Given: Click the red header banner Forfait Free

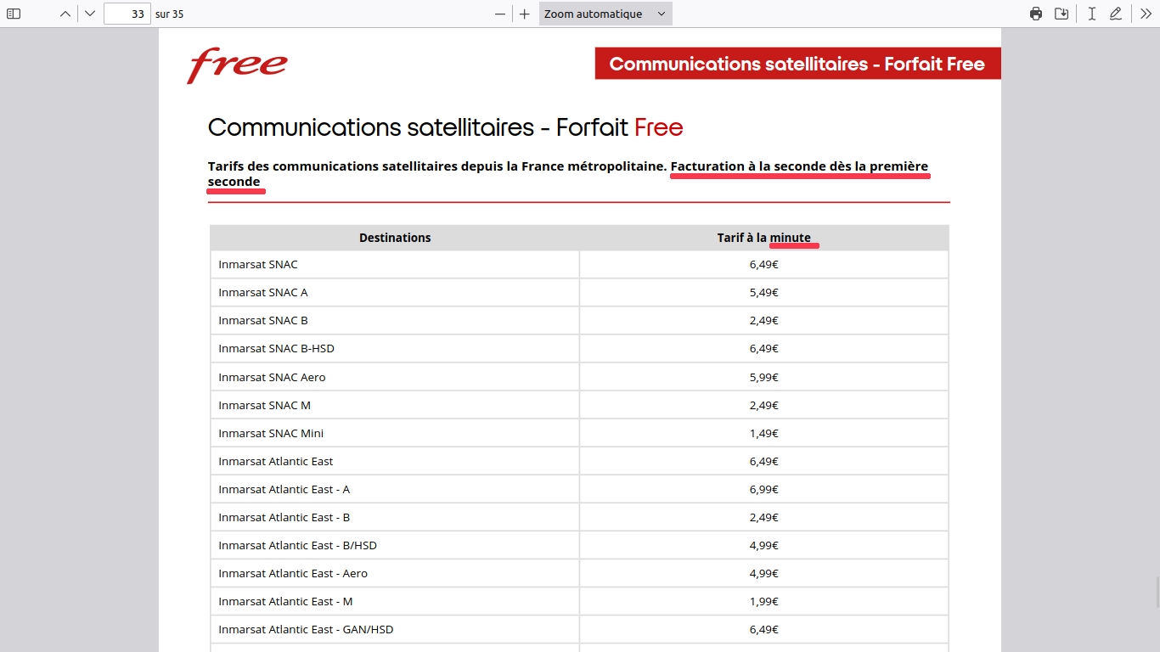Looking at the screenshot, I should [x=797, y=64].
